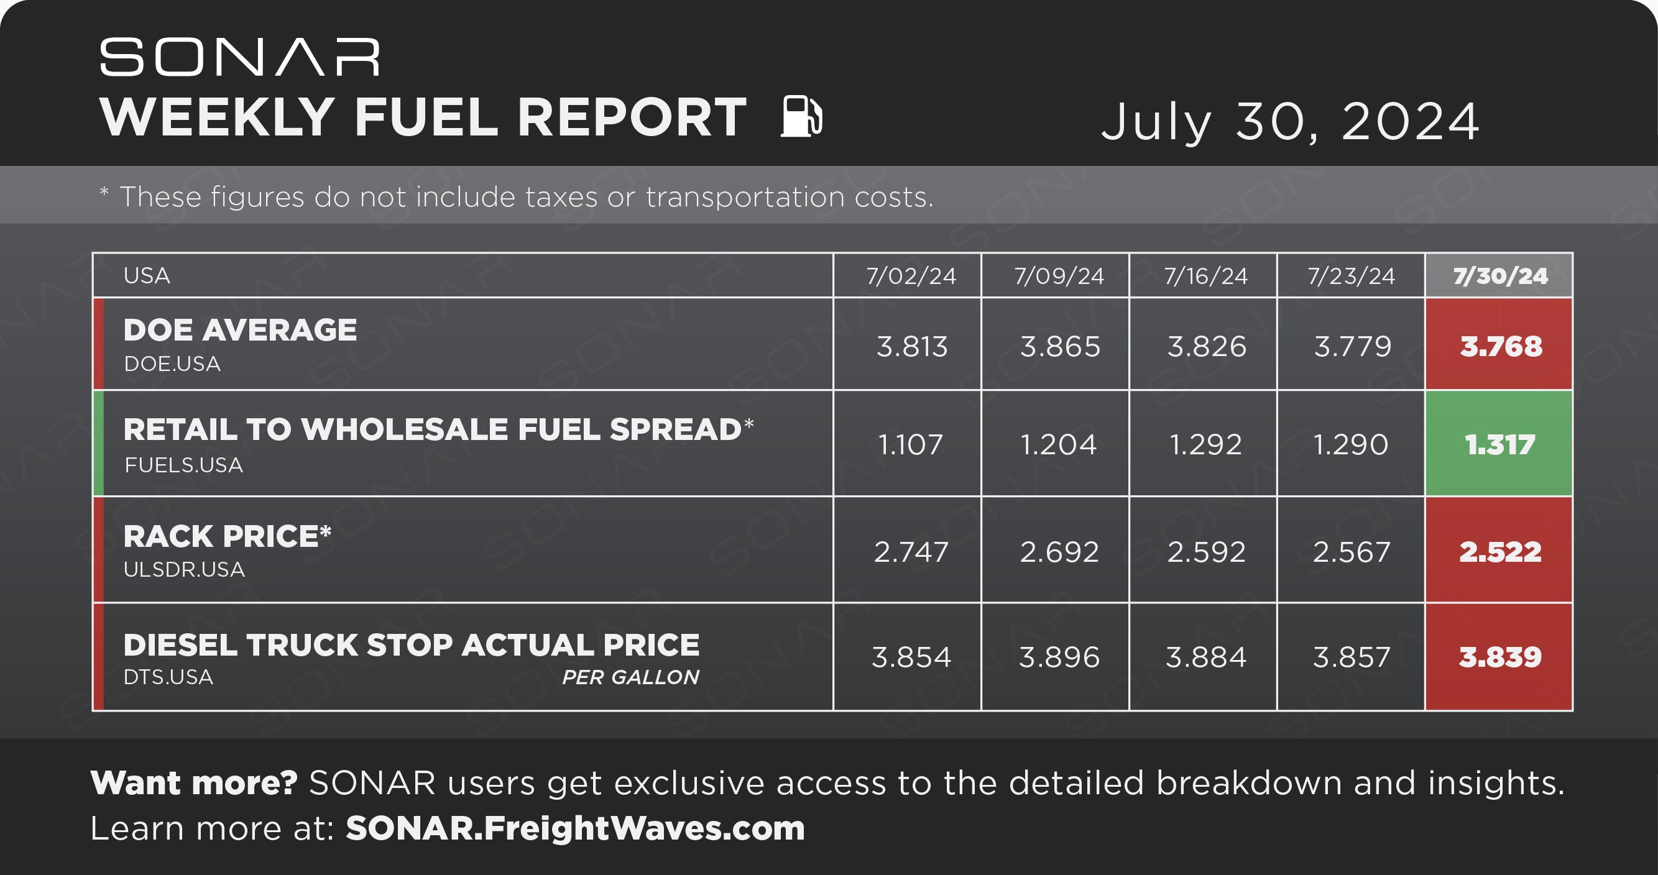Select the 7/30/24 column header
The width and height of the screenshot is (1658, 875).
tap(1499, 275)
